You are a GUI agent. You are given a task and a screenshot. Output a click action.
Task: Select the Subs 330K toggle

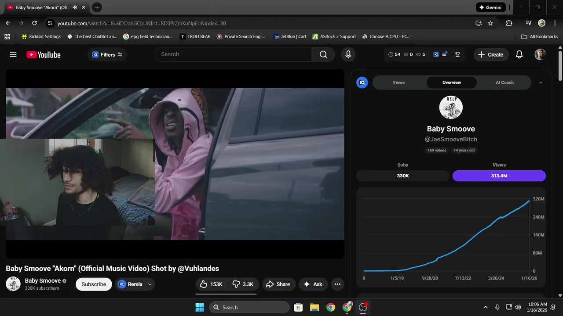pyautogui.click(x=403, y=176)
